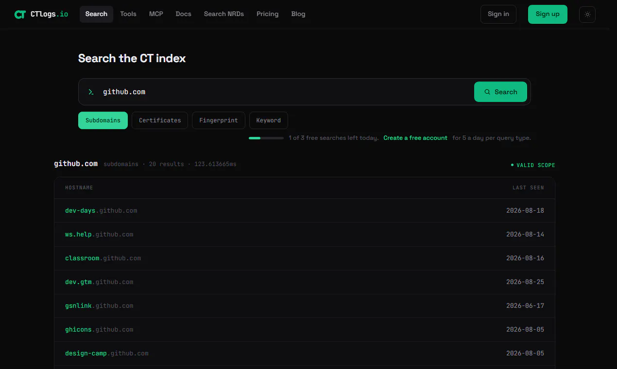Image resolution: width=617 pixels, height=369 pixels.
Task: Click the design-camp row date 2026-08-05
Action: 525,353
